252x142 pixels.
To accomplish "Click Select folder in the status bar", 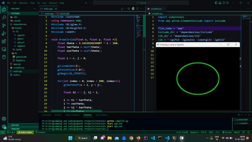I will (x=27, y=133).
